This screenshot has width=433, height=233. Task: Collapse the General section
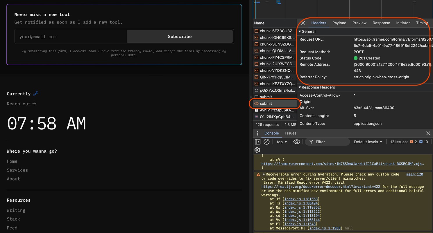coord(307,31)
